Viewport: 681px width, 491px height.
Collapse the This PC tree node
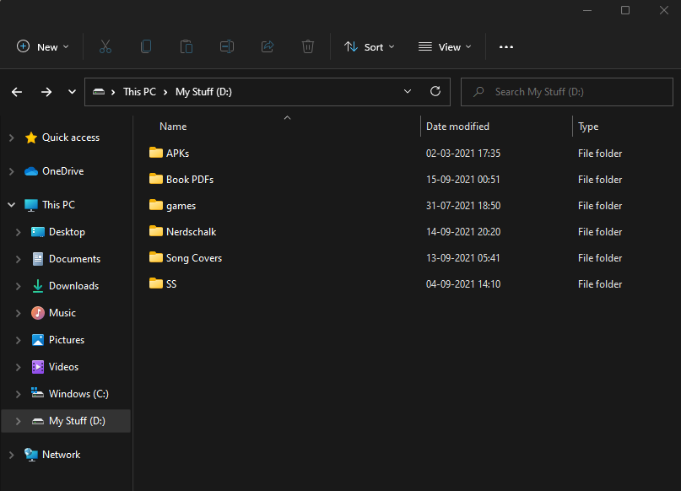click(x=11, y=205)
